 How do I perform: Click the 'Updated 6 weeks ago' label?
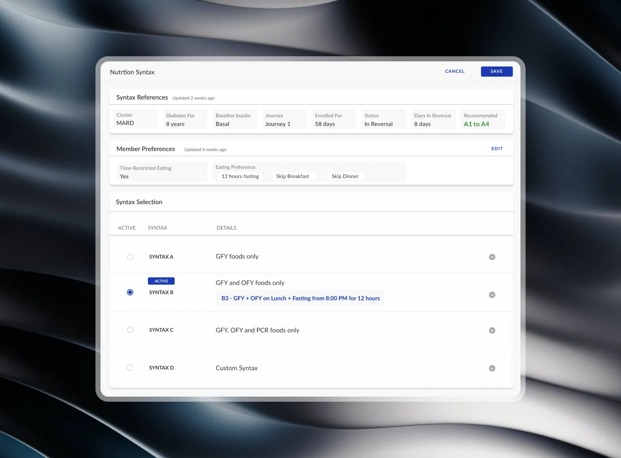pos(205,150)
